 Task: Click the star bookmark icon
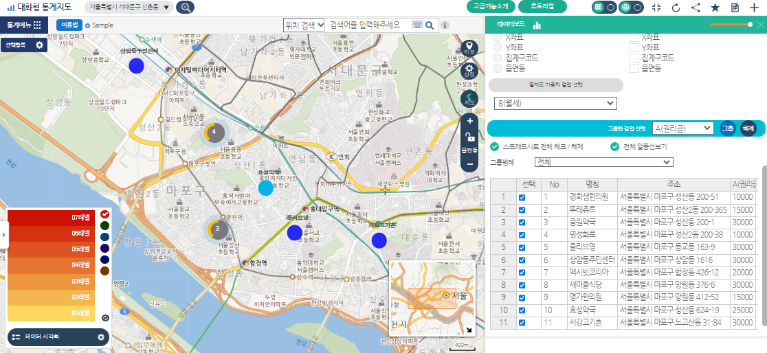pyautogui.click(x=715, y=8)
